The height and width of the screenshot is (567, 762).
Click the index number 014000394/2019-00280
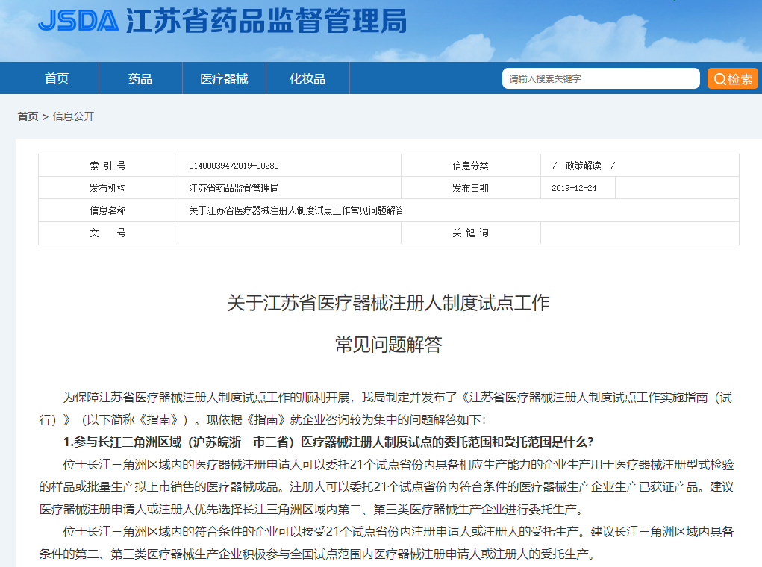coord(234,166)
